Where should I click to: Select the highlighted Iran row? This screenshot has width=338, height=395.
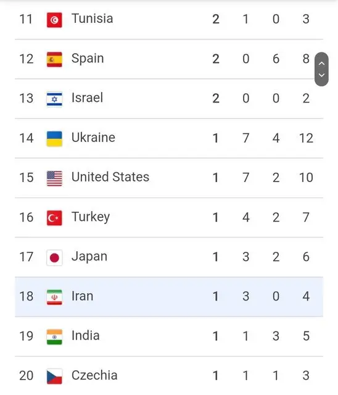[169, 297]
